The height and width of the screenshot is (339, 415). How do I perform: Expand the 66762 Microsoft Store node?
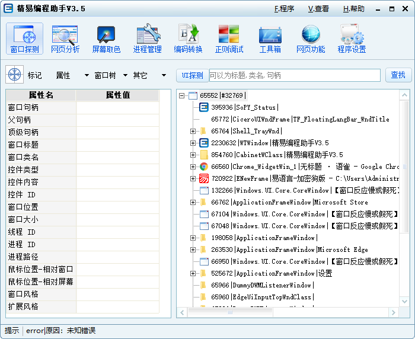click(193, 202)
